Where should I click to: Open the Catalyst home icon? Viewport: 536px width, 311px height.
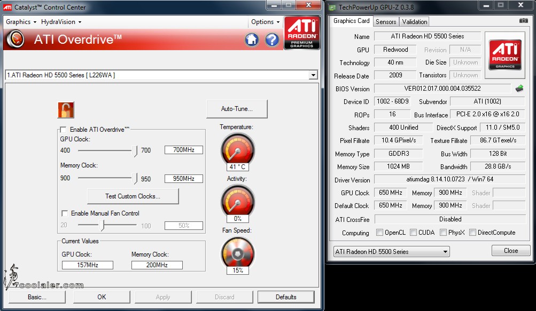point(252,40)
